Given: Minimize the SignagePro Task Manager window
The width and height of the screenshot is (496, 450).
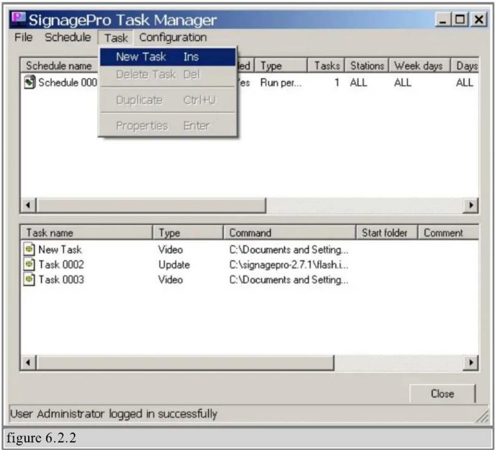Looking at the screenshot, I should 443,19.
